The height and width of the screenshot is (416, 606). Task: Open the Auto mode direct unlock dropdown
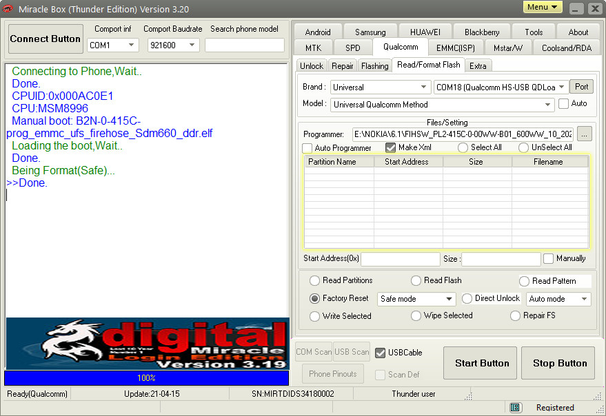pyautogui.click(x=584, y=299)
